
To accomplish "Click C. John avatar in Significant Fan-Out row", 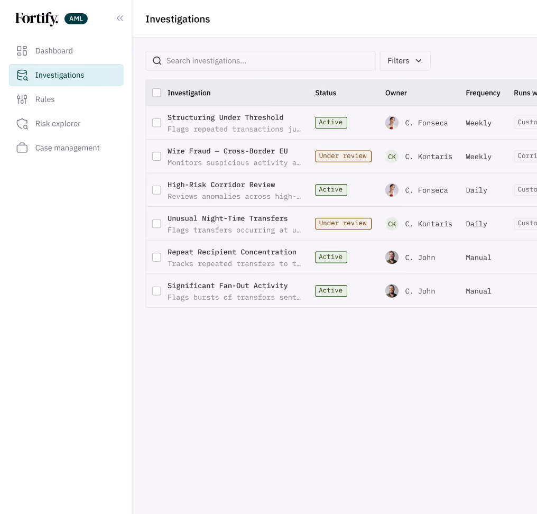I will click(392, 291).
